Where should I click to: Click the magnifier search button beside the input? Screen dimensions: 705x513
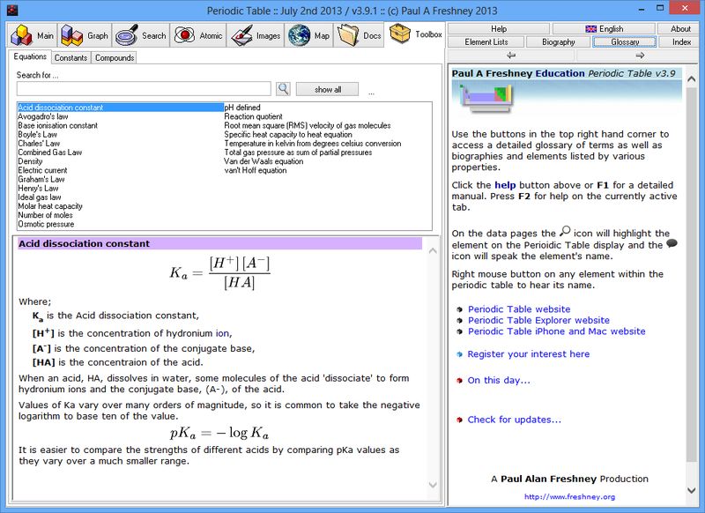click(283, 88)
